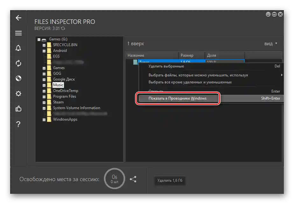Maximize the Files Inspector window
Viewport: 294px width, 204px height.
point(274,14)
